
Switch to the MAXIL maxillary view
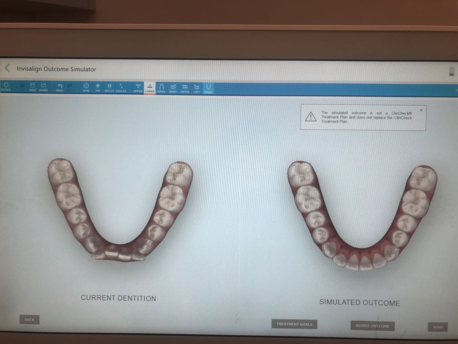tap(161, 88)
